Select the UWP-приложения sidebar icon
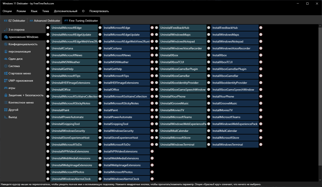 (6, 81)
